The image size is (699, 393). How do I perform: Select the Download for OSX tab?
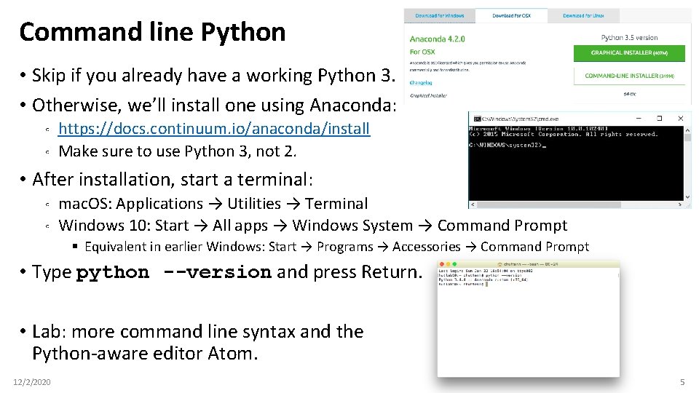(x=511, y=15)
